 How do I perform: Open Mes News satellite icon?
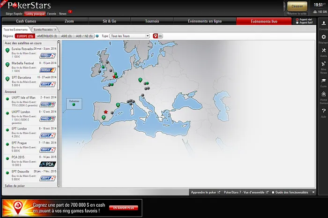[323, 64]
